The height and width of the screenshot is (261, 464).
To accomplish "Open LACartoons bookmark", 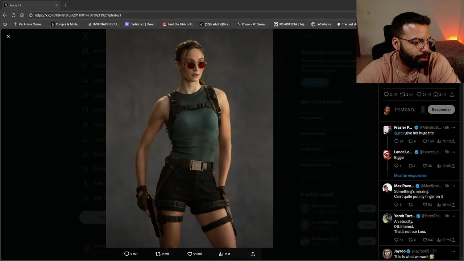I will pos(321,24).
